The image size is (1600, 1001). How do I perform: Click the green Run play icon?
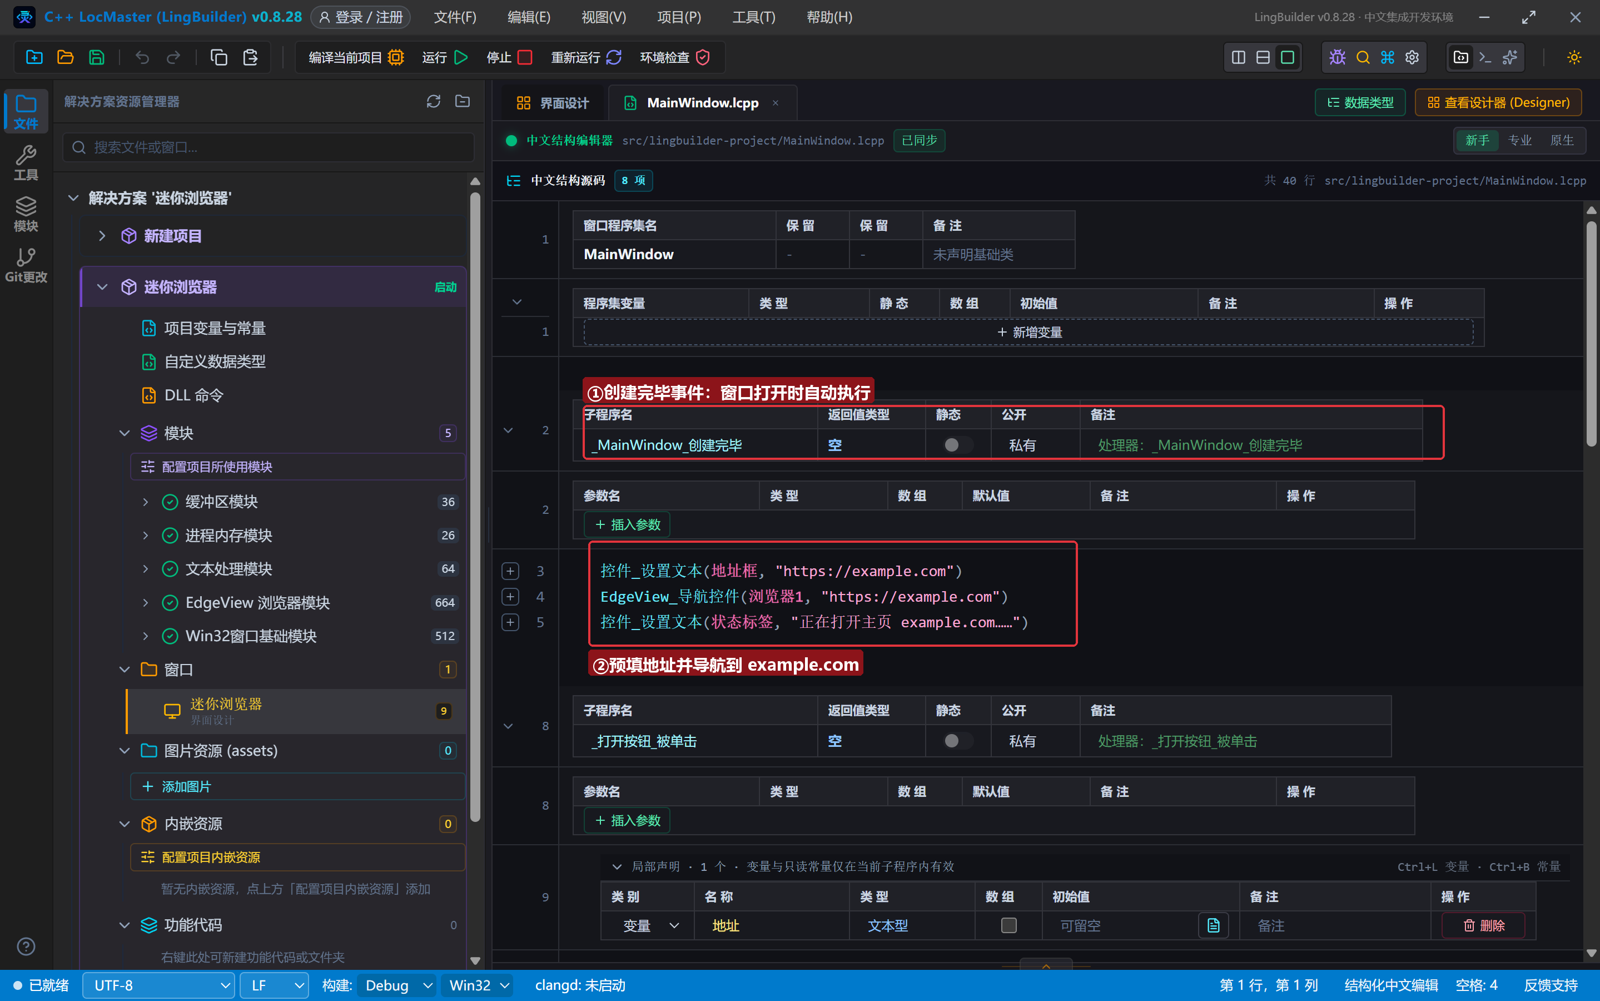(461, 58)
